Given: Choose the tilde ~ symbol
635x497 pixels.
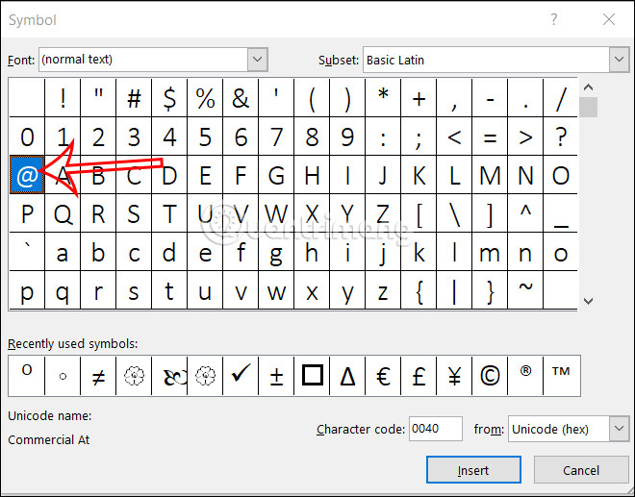Looking at the screenshot, I should [525, 290].
